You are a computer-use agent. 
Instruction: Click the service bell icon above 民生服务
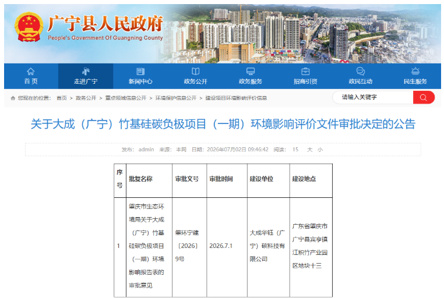click(415, 71)
